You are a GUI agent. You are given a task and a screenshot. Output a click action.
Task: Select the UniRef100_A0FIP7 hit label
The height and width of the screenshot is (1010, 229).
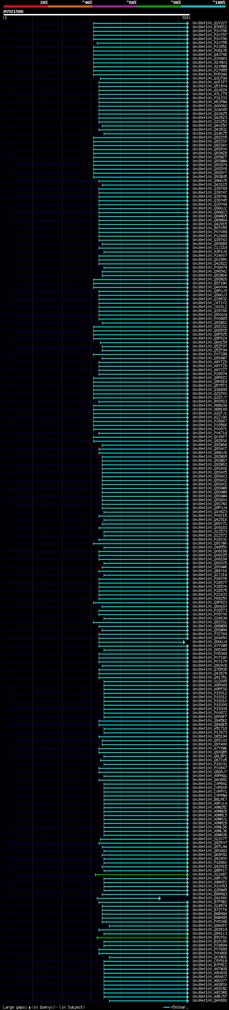pos(210,82)
